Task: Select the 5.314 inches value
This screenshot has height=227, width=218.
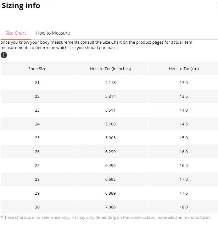Action: pyautogui.click(x=110, y=97)
